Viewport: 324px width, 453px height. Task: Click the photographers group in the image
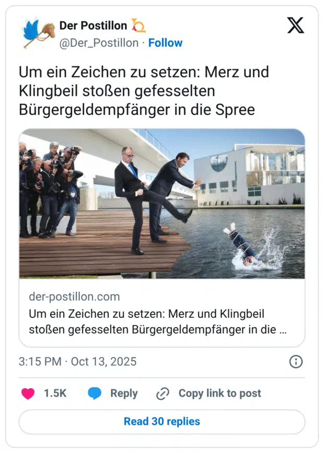point(51,190)
